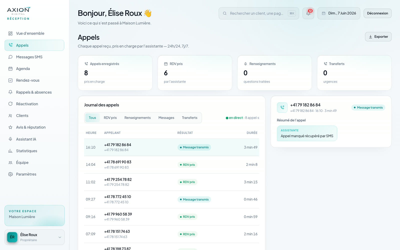400x250 pixels.
Task: Click the Assistant IA microphone icon
Action: [x=10, y=139]
